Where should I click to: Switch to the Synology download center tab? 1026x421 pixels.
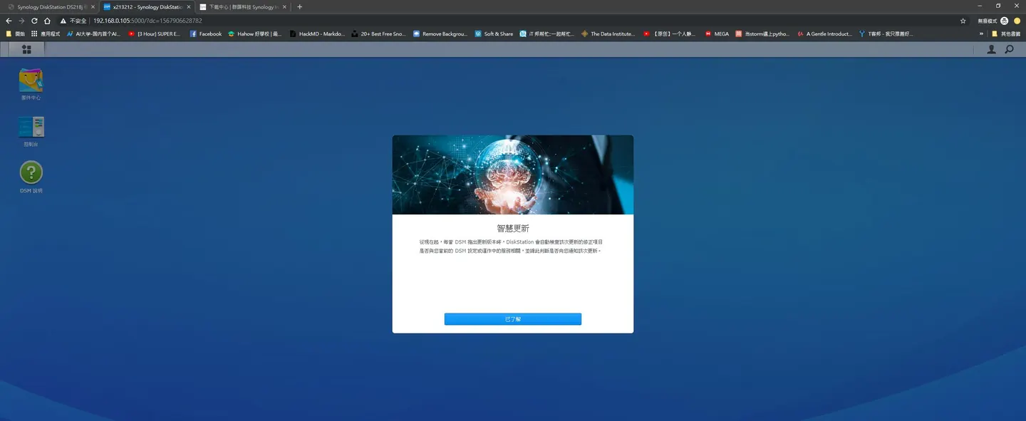click(242, 6)
